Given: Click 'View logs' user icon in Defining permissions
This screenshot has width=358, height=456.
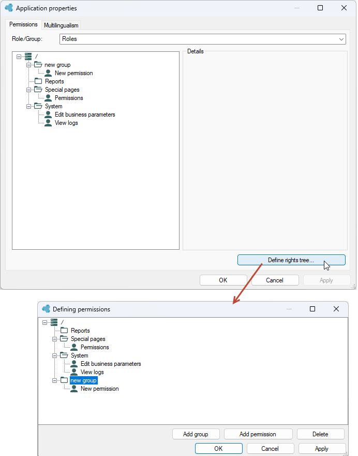Looking at the screenshot, I should [x=74, y=372].
